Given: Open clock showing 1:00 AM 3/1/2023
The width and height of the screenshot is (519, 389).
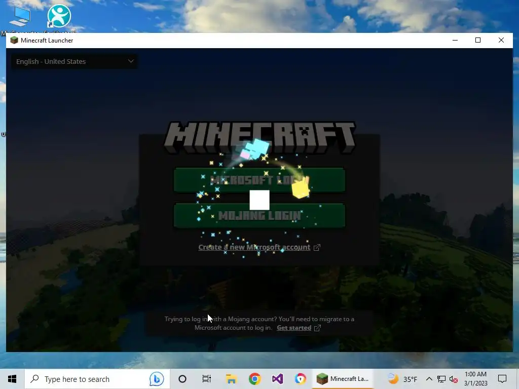Looking at the screenshot, I should pyautogui.click(x=475, y=379).
